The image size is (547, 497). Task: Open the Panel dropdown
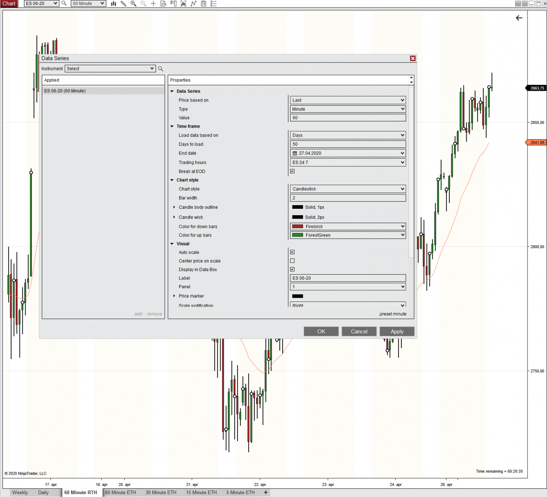coord(348,287)
